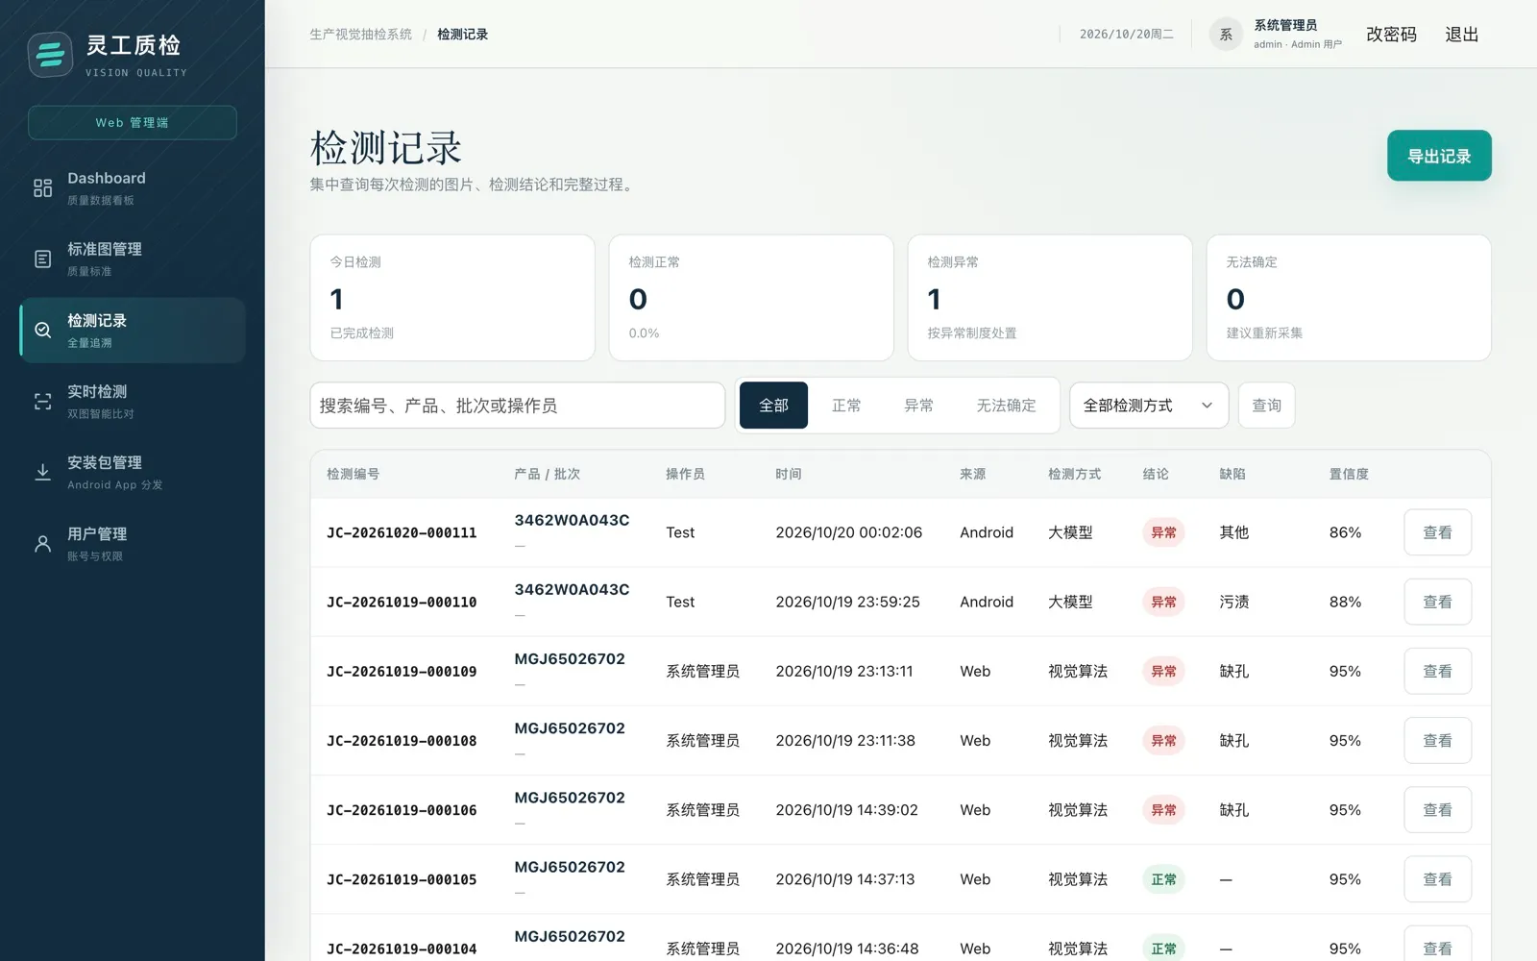Click record number JC-20261019-000104
This screenshot has width=1537, height=961.
[402, 949]
